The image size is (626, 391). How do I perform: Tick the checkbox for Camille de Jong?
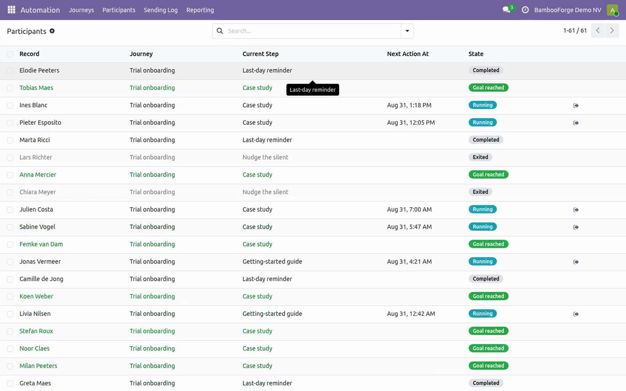pyautogui.click(x=10, y=280)
